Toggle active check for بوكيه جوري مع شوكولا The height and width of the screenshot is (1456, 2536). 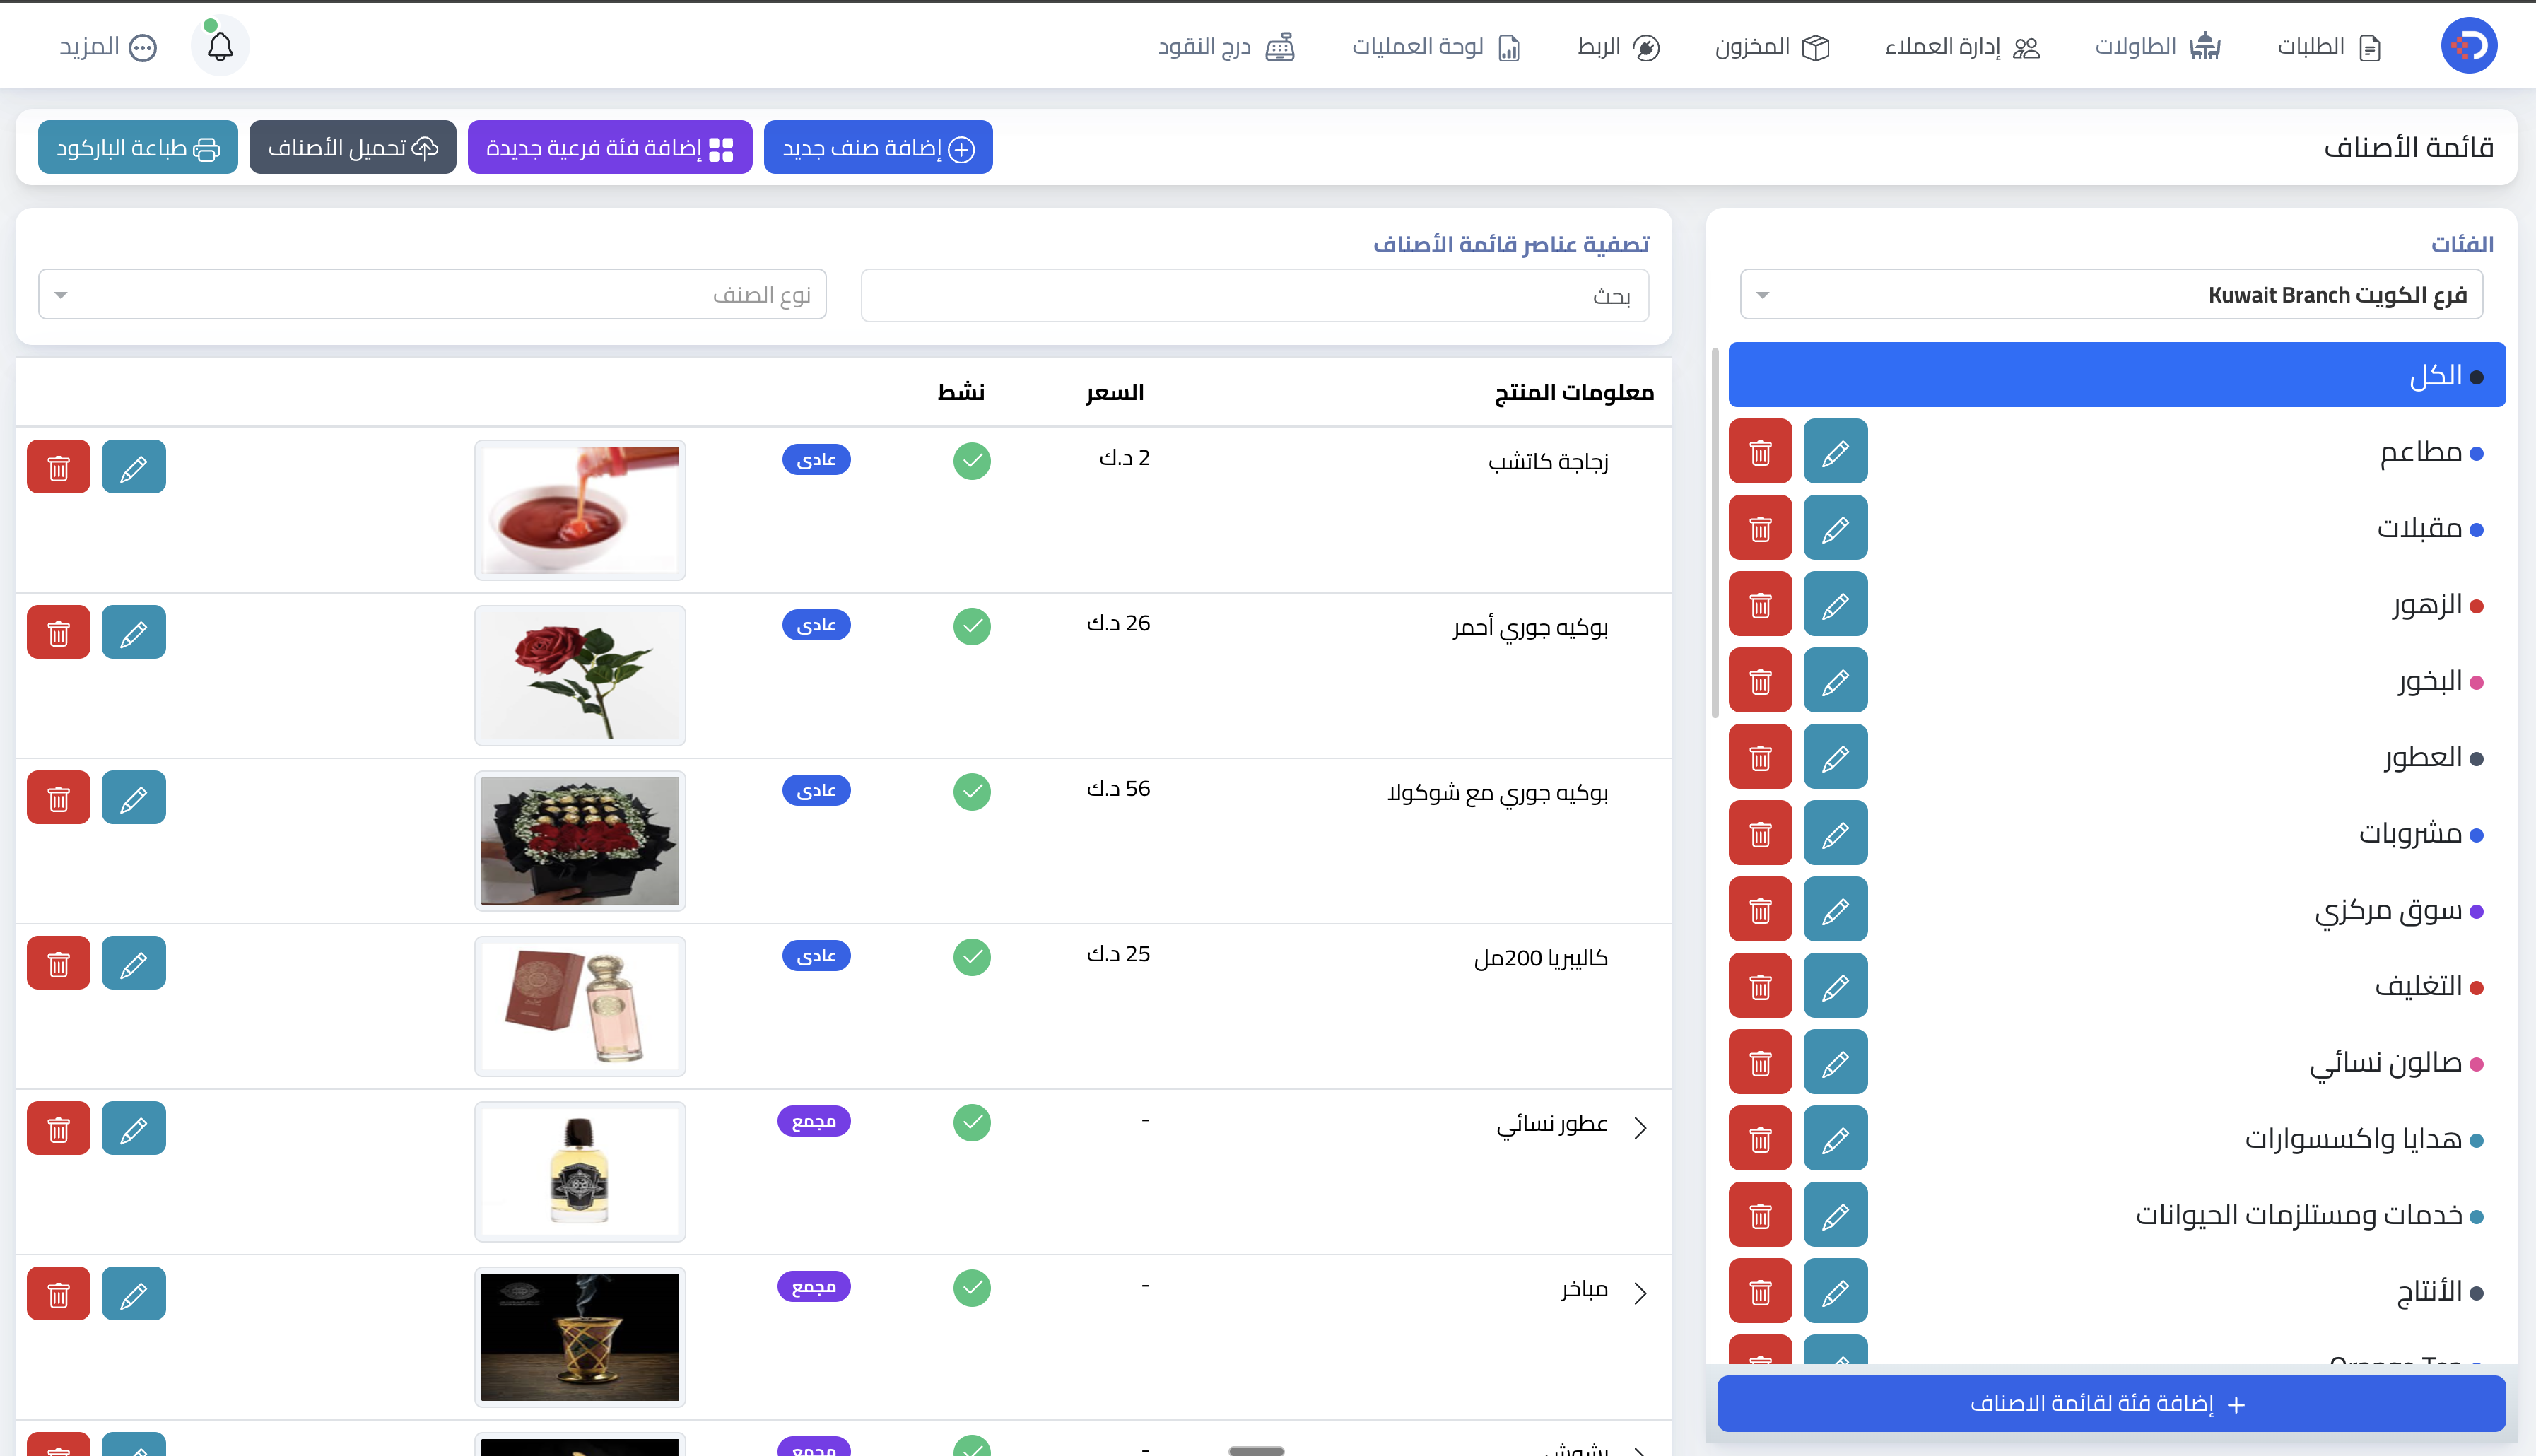point(971,792)
